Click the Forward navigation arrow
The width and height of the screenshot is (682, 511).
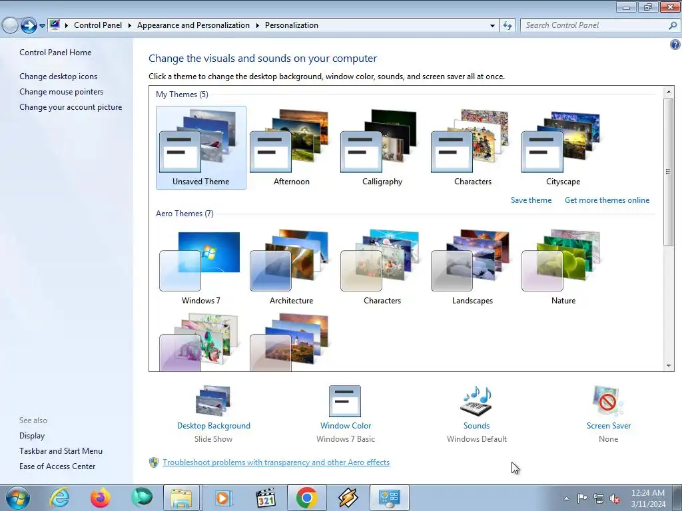click(x=29, y=25)
